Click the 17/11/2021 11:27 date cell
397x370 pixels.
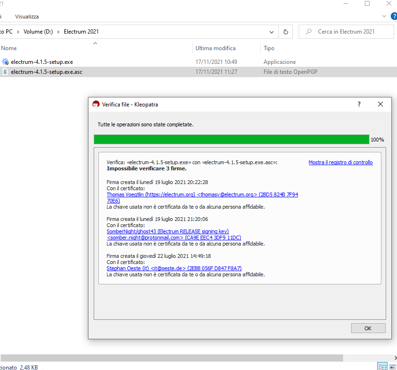[x=216, y=72]
